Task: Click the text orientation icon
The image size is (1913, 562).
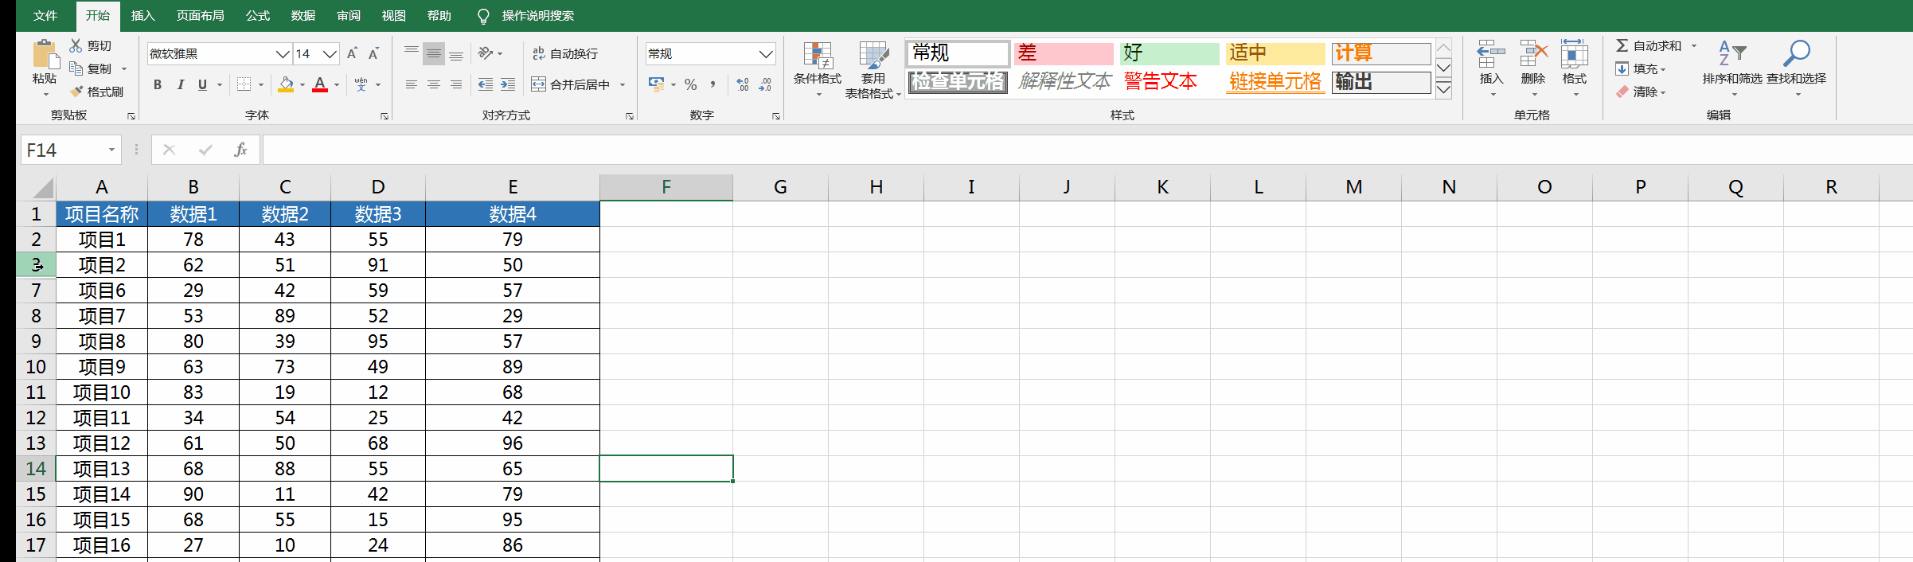Action: [486, 53]
